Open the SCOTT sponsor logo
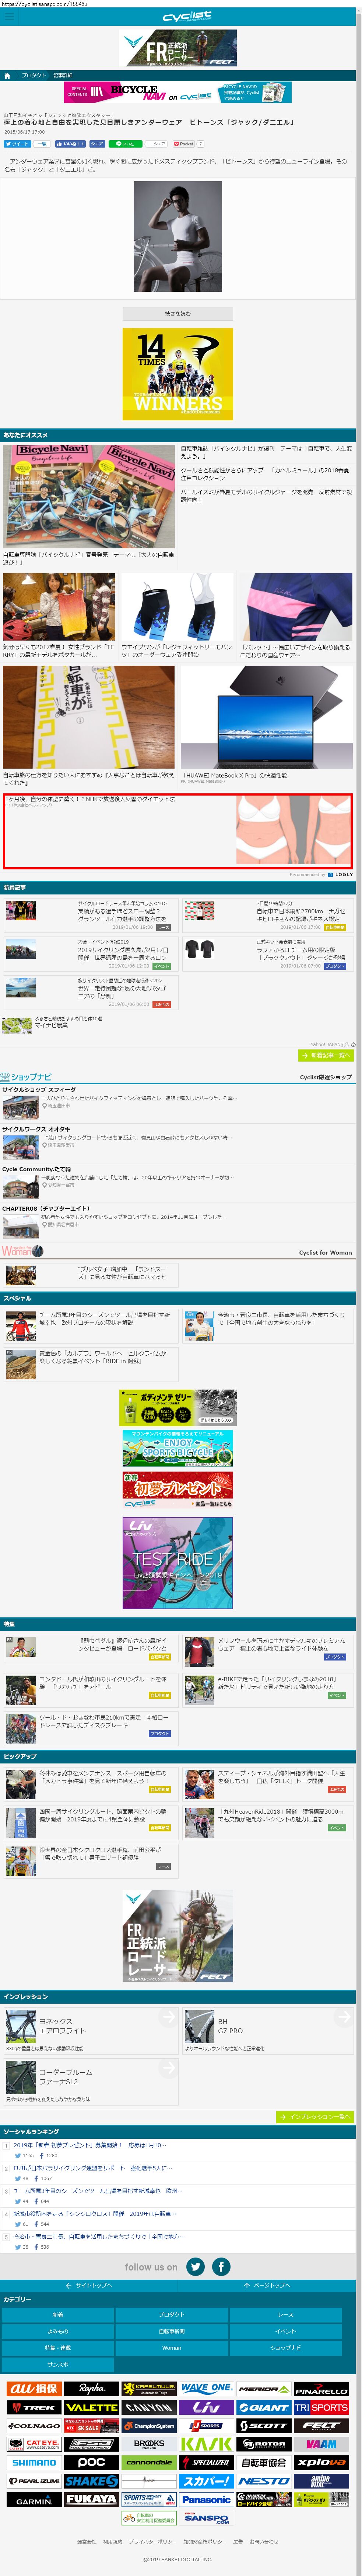The image size is (362, 2576). tap(264, 2425)
